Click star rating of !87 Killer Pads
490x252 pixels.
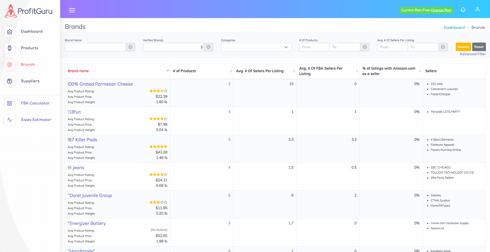click(158, 147)
